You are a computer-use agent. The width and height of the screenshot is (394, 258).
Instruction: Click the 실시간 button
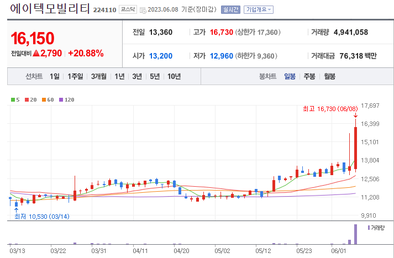coord(230,10)
